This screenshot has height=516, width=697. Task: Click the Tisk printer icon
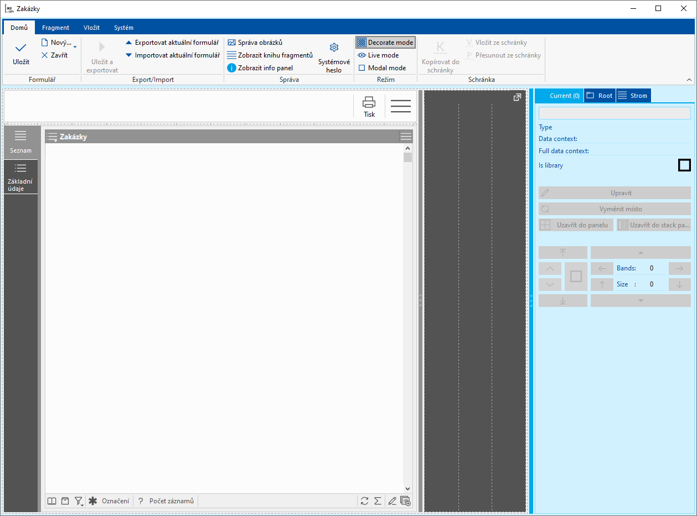tap(369, 106)
